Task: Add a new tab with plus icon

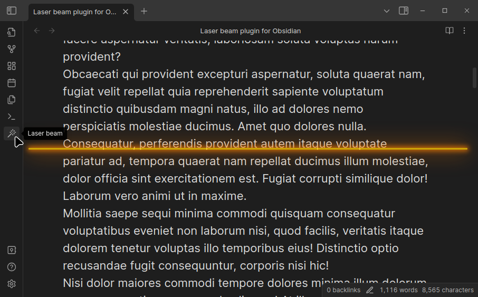Action: [x=144, y=11]
